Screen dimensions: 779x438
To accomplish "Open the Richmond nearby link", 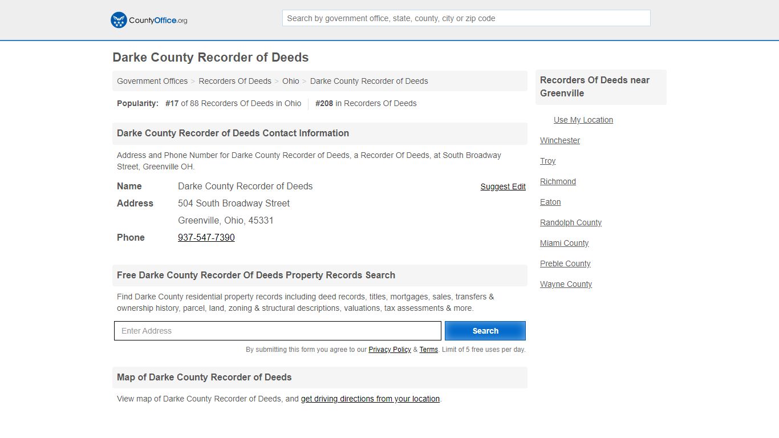I will click(558, 181).
